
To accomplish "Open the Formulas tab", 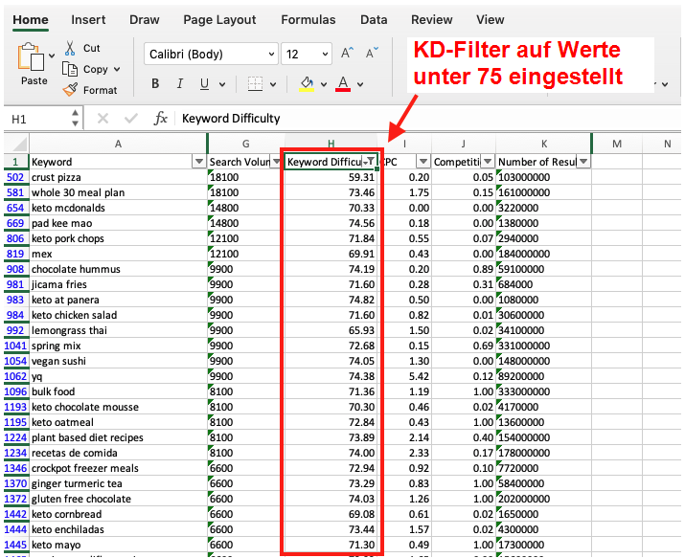I will [x=308, y=20].
